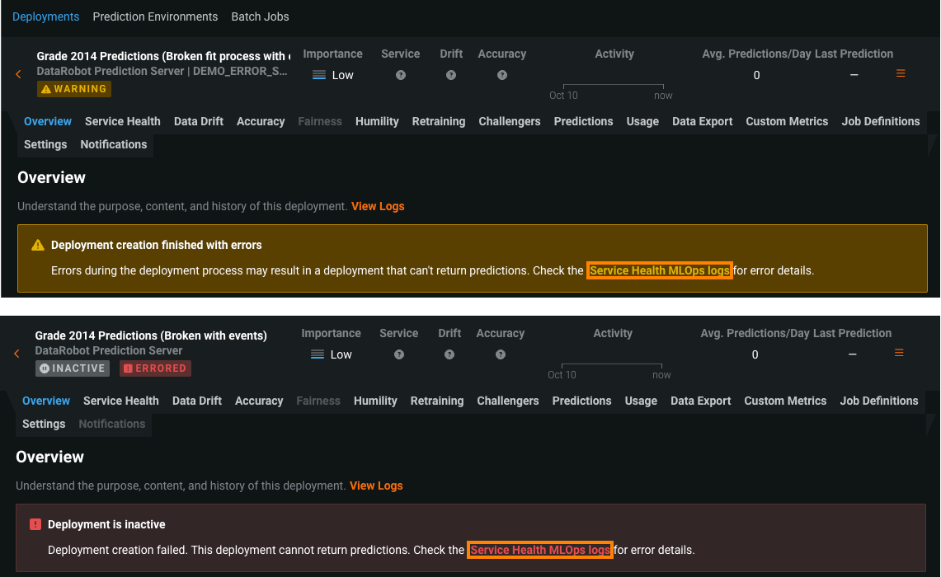Click View Logs in WARNING deployment overview
This screenshot has width=941, height=577.
(378, 206)
